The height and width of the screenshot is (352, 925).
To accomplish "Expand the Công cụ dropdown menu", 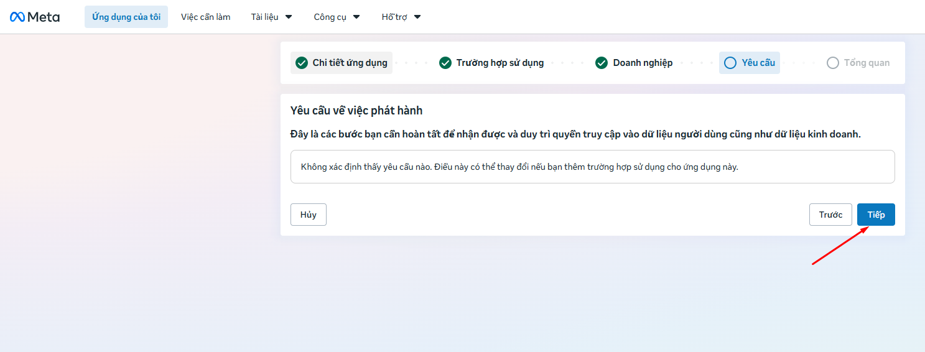I will pyautogui.click(x=337, y=17).
